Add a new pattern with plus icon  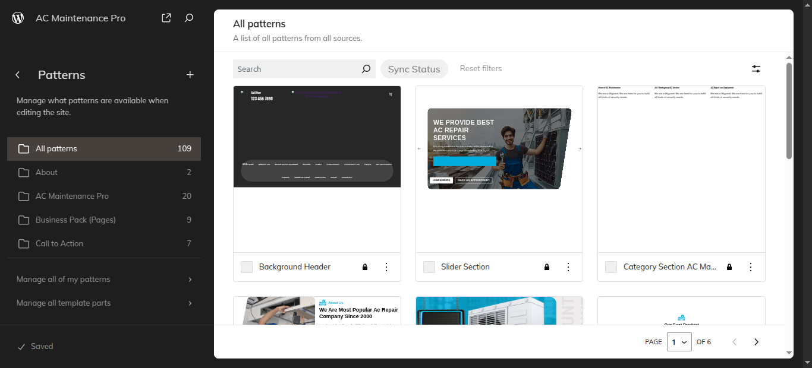(x=190, y=75)
